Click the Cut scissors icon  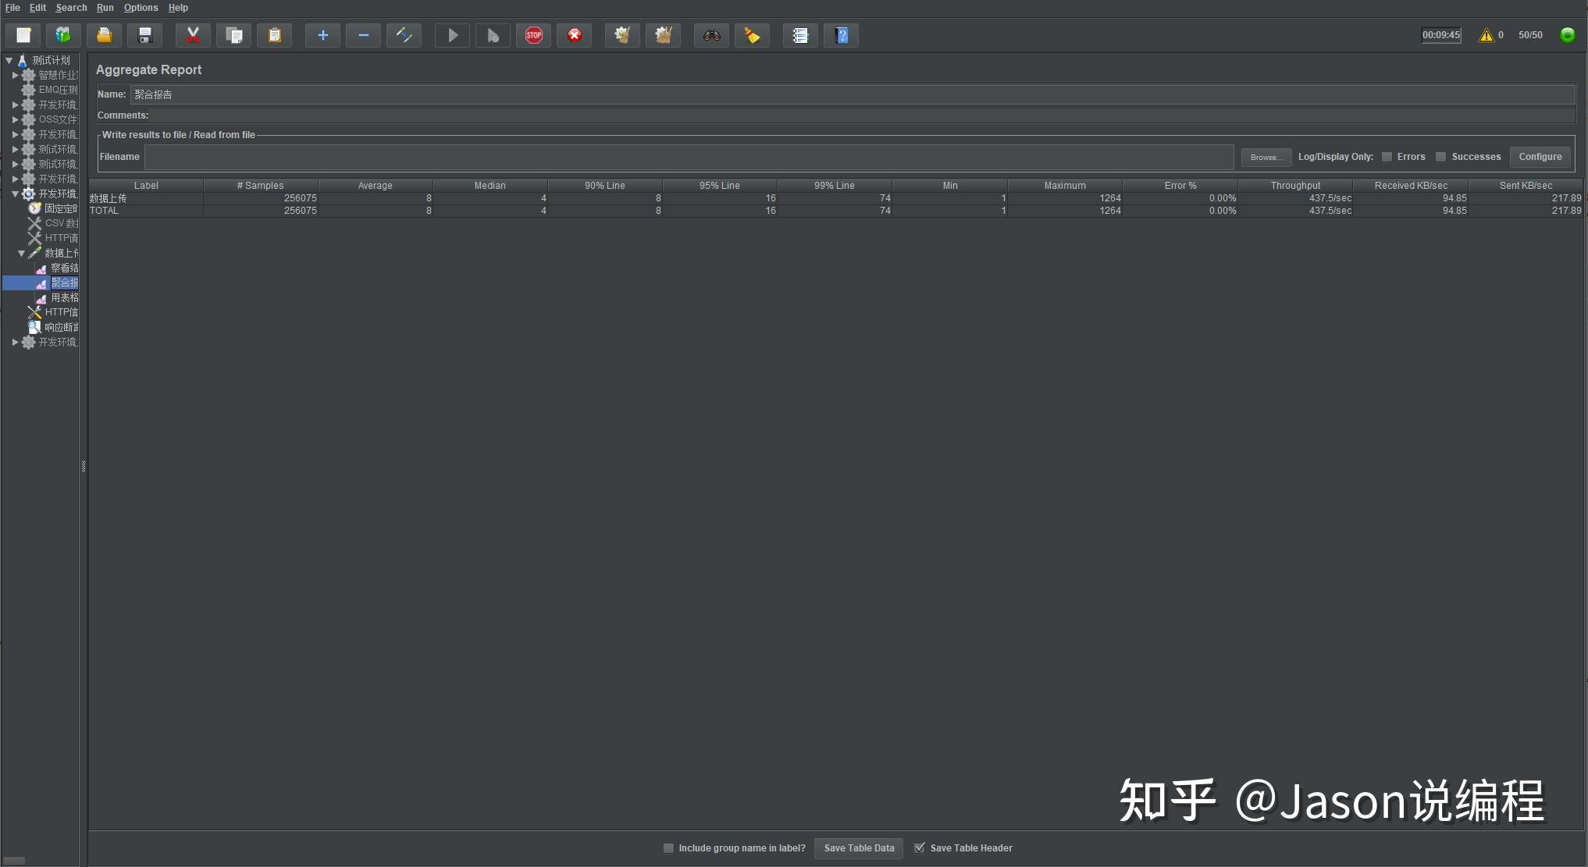tap(193, 35)
